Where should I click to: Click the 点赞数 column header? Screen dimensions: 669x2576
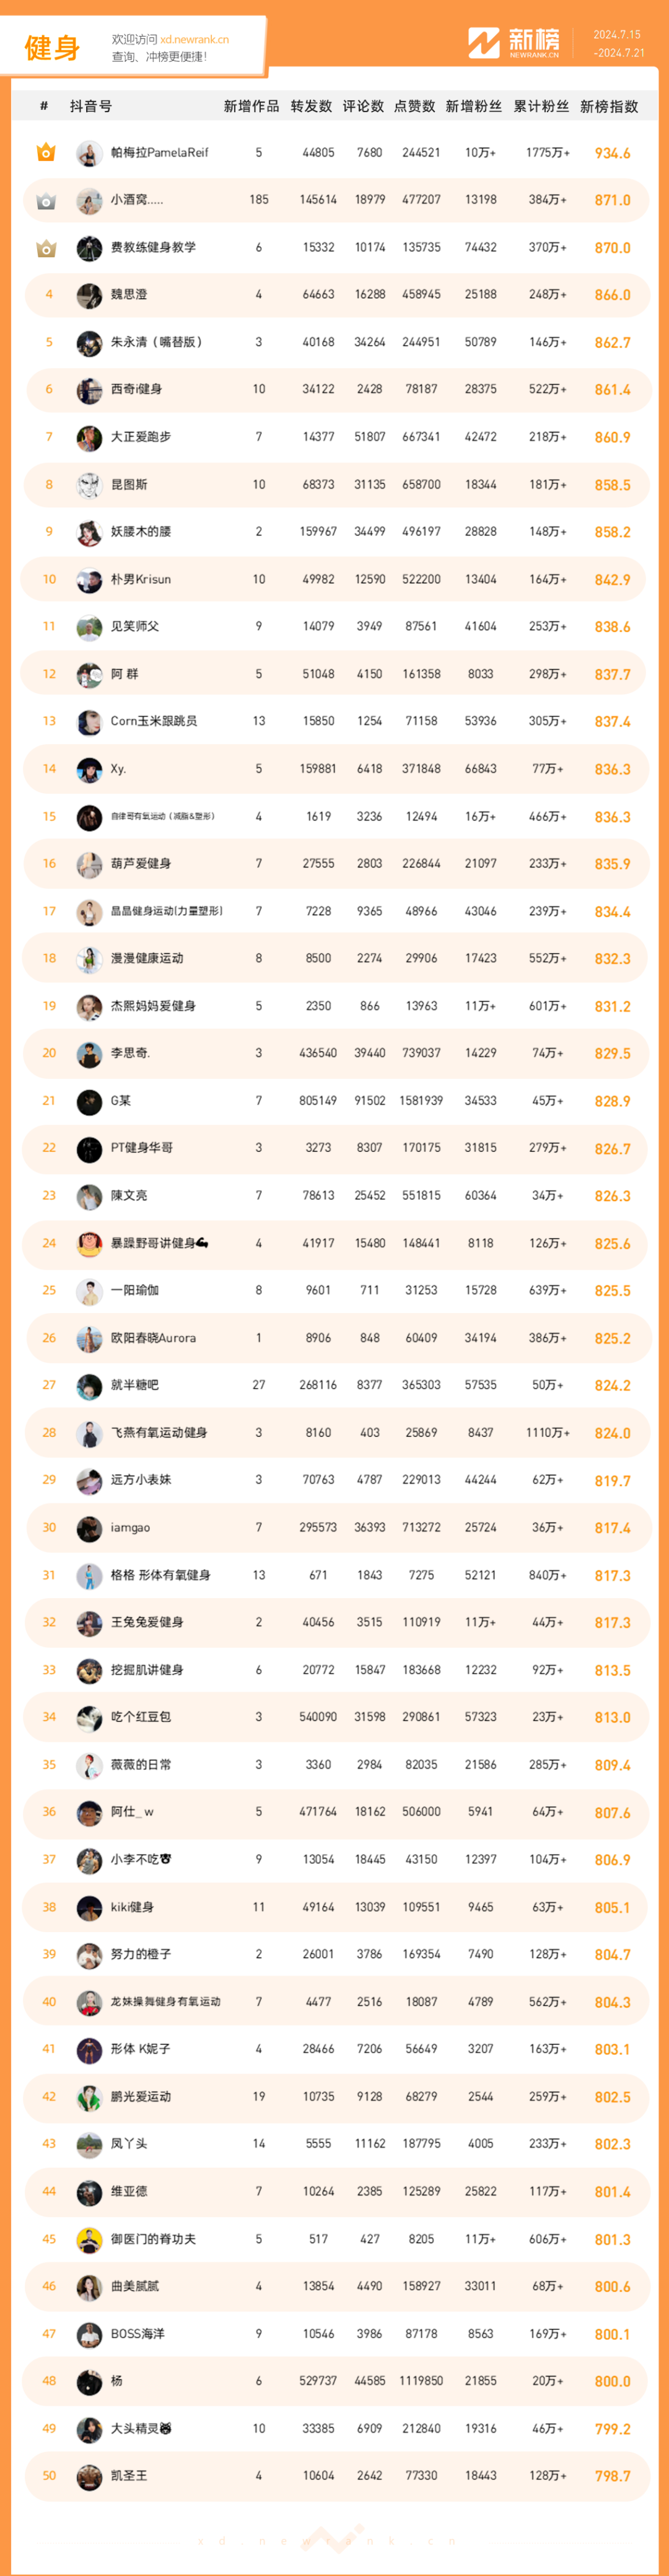coord(414,106)
